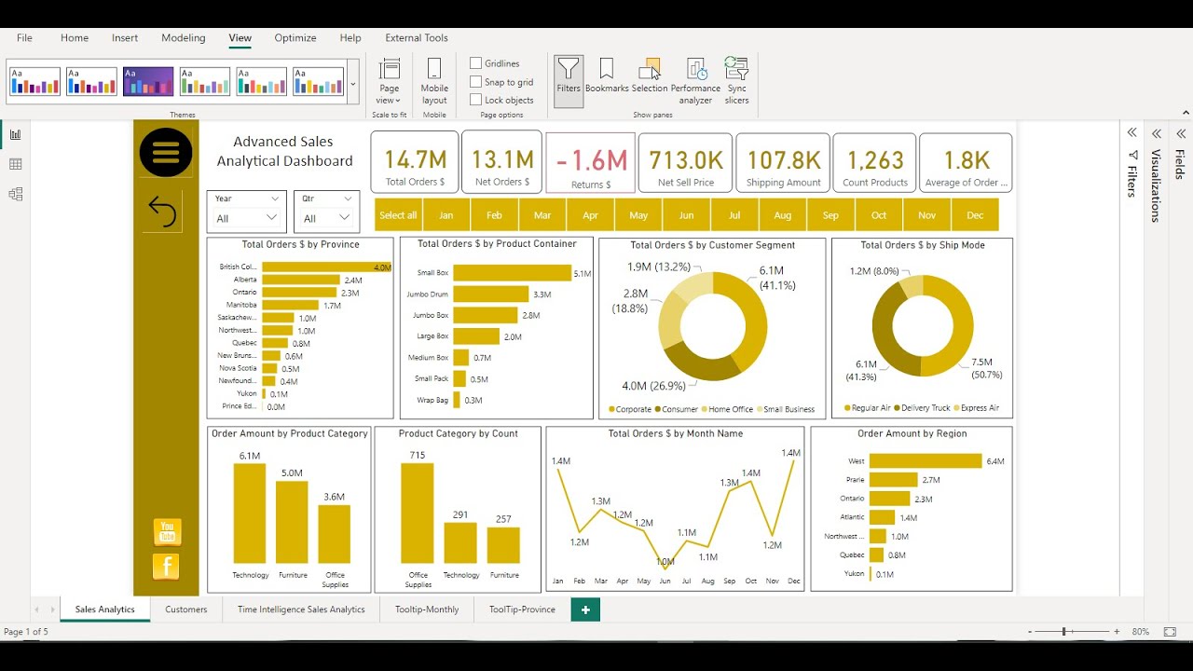The height and width of the screenshot is (671, 1193).
Task: Select the fourth theme thumbnail
Action: click(x=205, y=82)
